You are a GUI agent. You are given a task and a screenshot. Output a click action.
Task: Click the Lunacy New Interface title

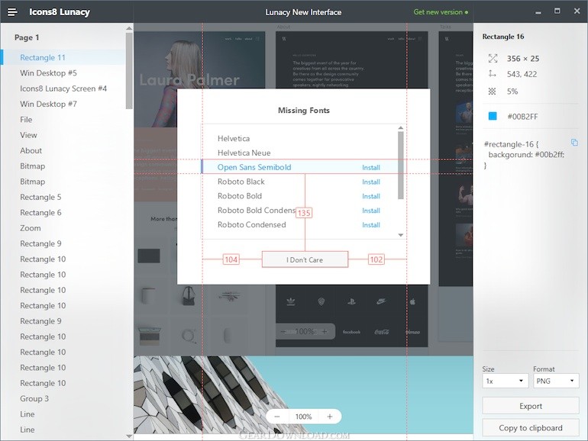303,12
